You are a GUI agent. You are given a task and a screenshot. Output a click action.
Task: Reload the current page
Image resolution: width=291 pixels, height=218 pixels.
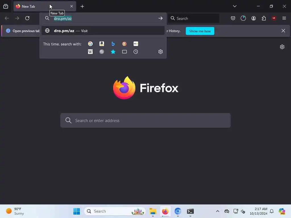coord(27,18)
